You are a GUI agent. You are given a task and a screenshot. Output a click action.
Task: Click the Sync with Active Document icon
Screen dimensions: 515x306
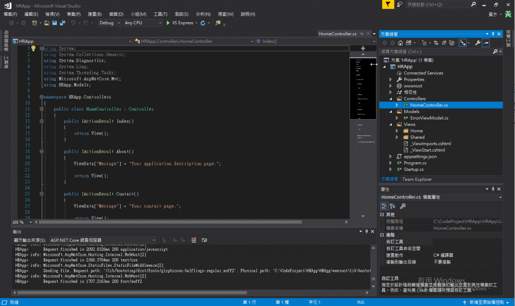click(436, 43)
